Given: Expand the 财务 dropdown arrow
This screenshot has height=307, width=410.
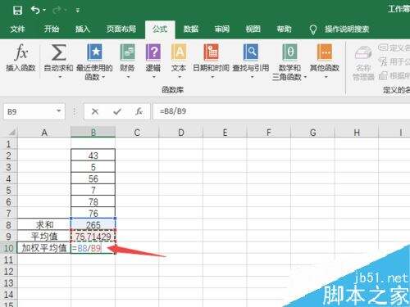Looking at the screenshot, I should pyautogui.click(x=129, y=77).
